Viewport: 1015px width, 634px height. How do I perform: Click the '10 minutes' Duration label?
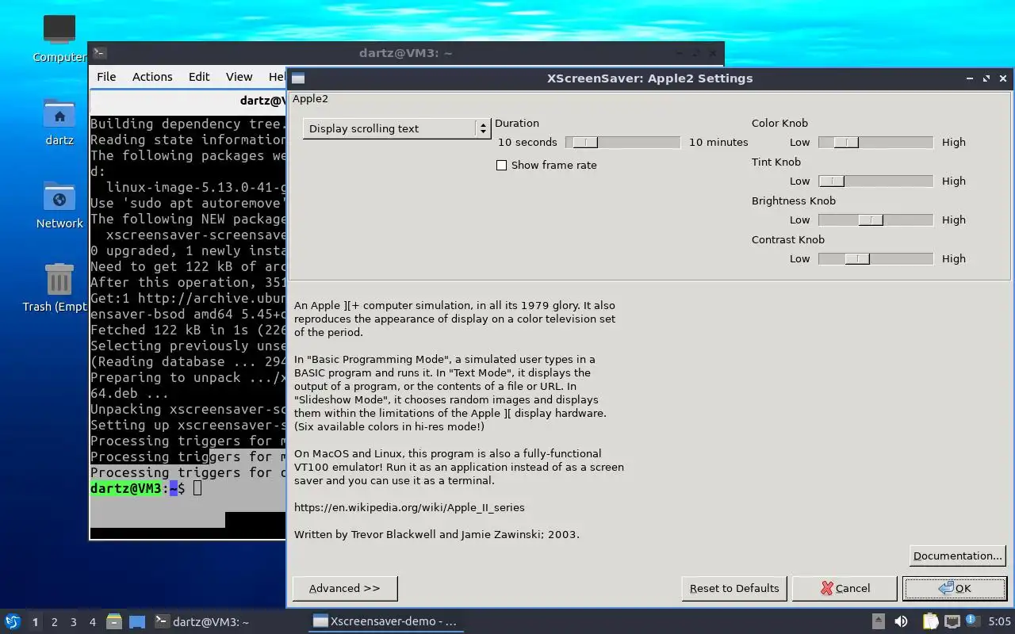click(718, 142)
